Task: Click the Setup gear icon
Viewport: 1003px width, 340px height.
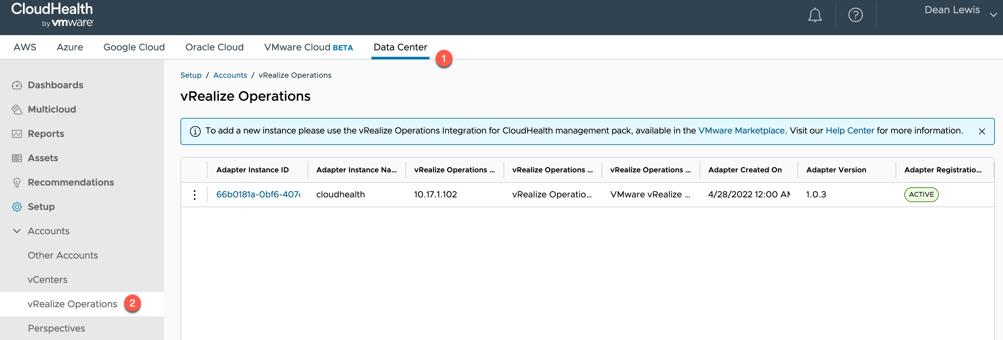Action: 17,207
